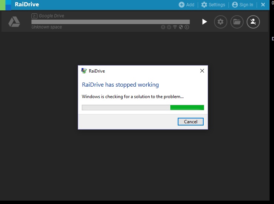Viewport: 274px width, 204px height.
Task: Click the W write status icon
Action: [169, 27]
